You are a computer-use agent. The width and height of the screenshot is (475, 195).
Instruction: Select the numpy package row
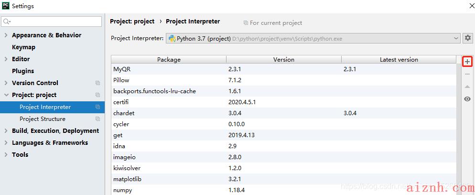(x=283, y=190)
